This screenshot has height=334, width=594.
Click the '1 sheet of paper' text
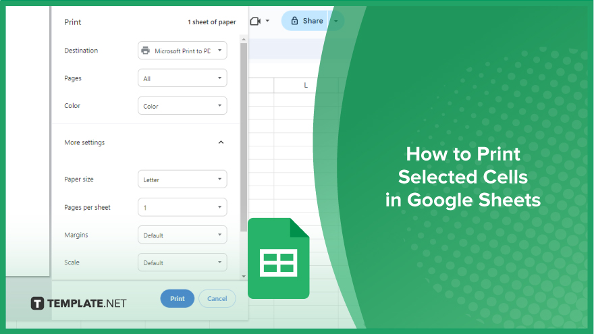pyautogui.click(x=212, y=22)
